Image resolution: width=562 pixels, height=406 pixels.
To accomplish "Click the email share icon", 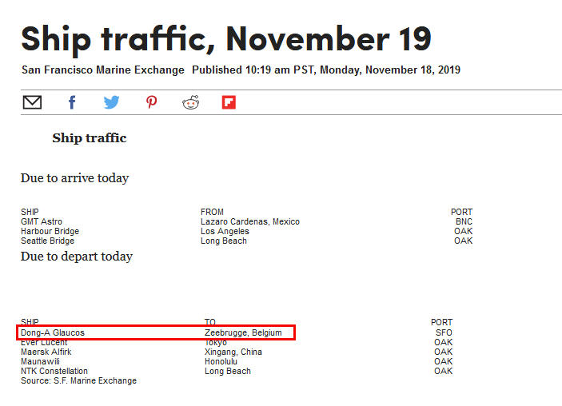I will pyautogui.click(x=32, y=102).
